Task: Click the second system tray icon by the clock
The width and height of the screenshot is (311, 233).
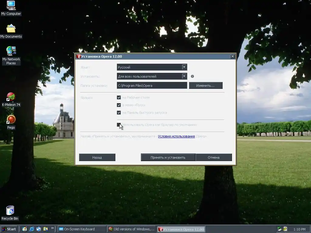Action: [285, 229]
